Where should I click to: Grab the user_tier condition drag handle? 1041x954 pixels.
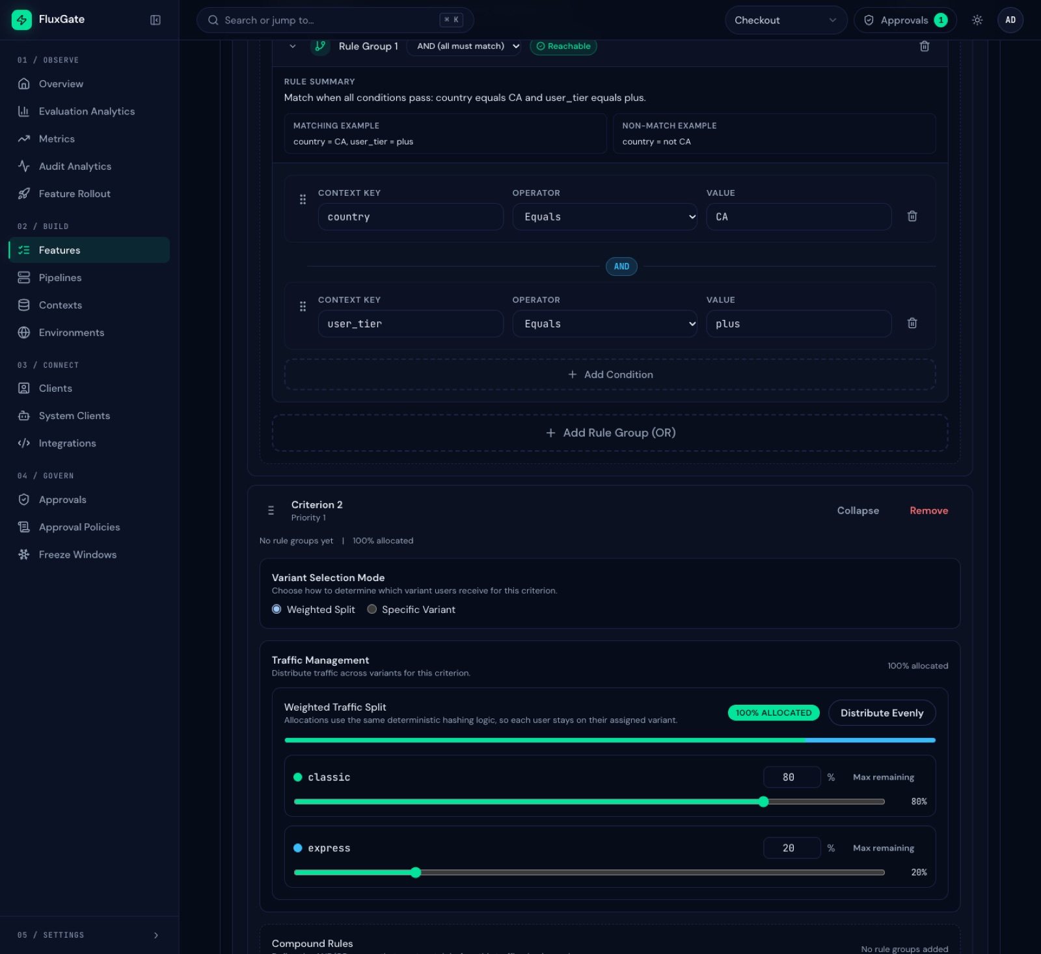coord(303,306)
